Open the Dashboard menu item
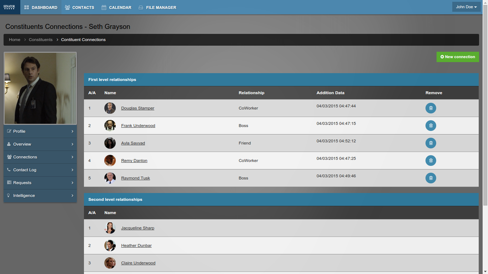Image resolution: width=488 pixels, height=274 pixels. click(x=41, y=7)
